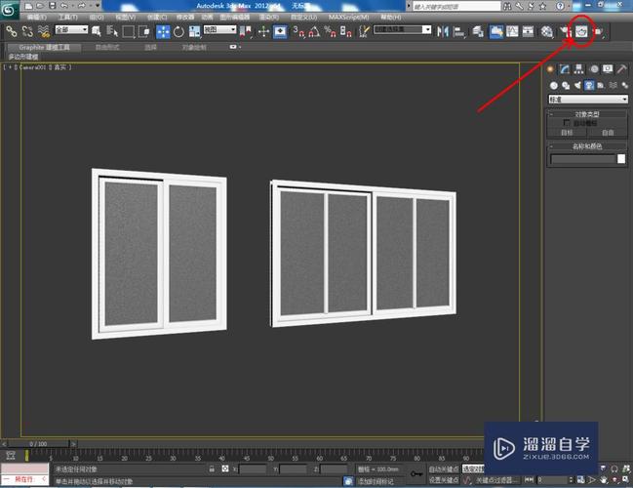Screen dimensions: 633x488
Task: Open the Rendered Frame Window icon
Action: click(581, 31)
